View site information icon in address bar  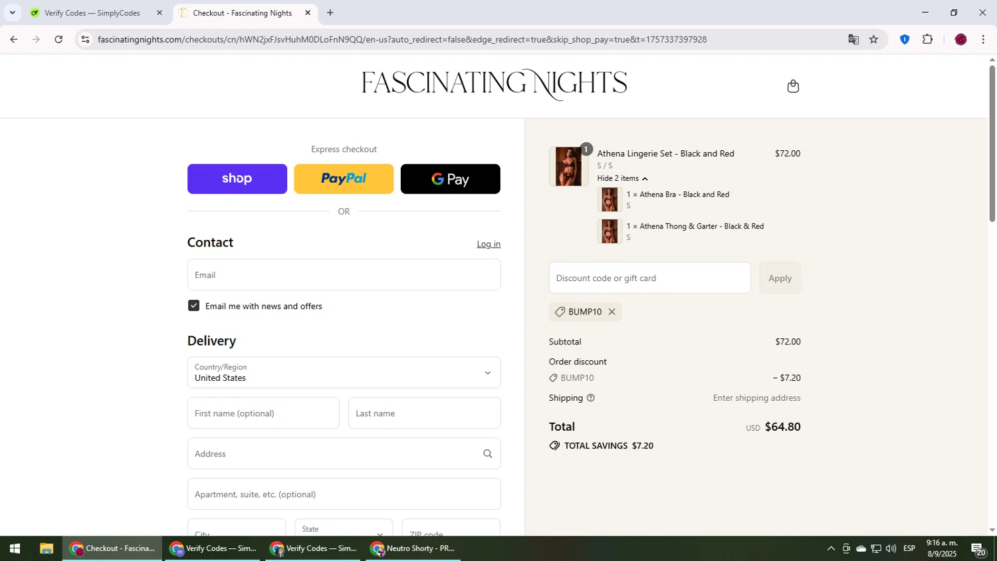pos(85,39)
